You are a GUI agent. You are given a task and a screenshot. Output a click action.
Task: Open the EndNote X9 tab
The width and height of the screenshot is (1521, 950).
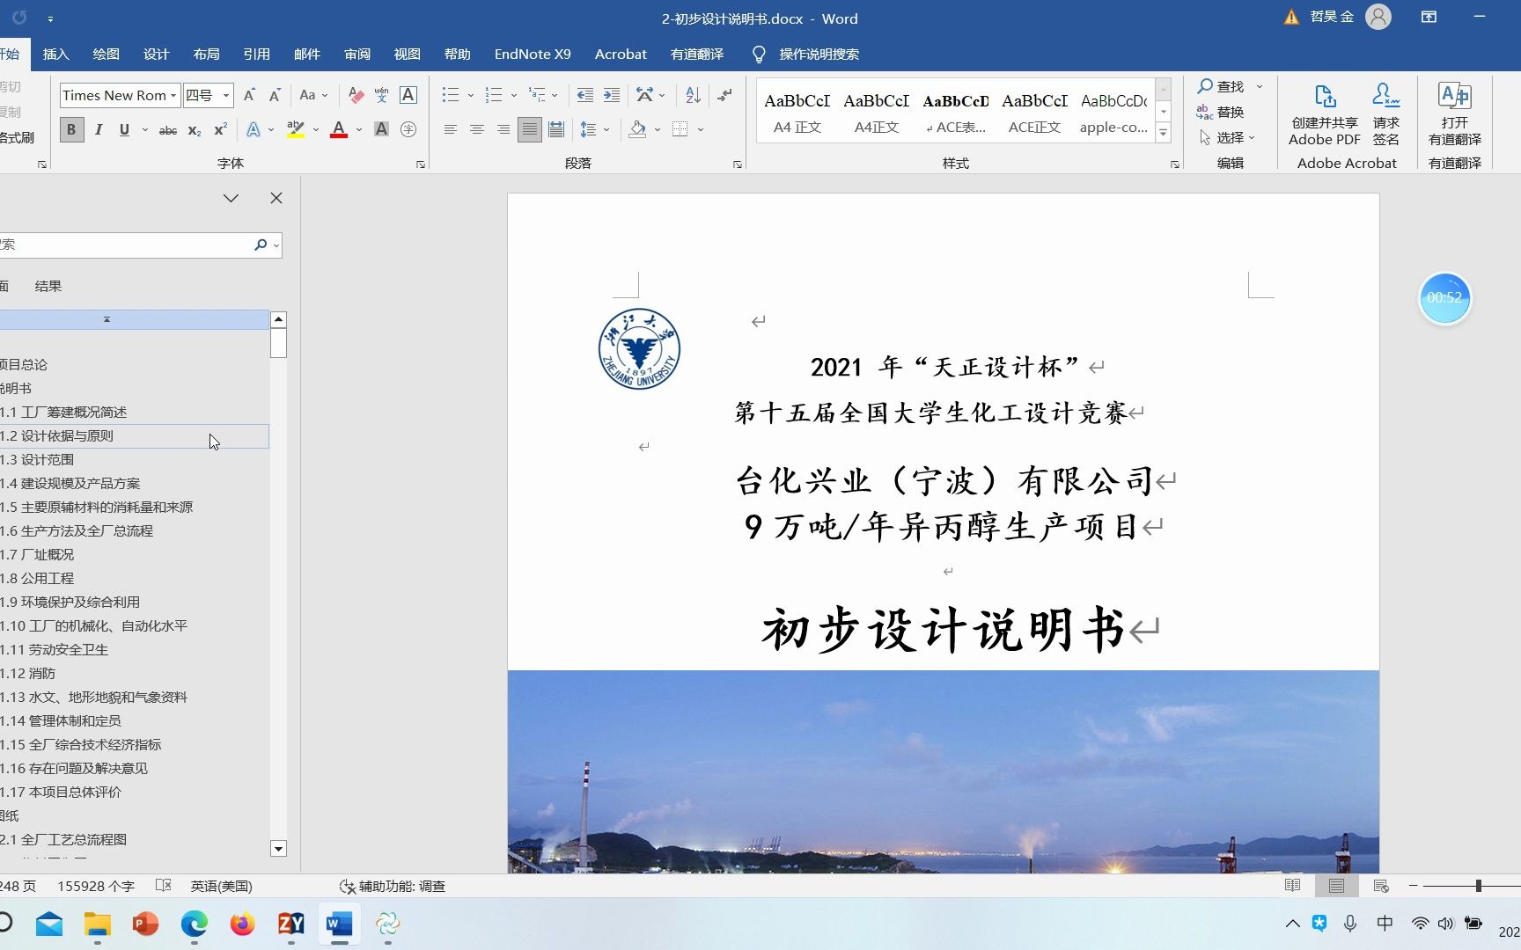[x=533, y=54]
